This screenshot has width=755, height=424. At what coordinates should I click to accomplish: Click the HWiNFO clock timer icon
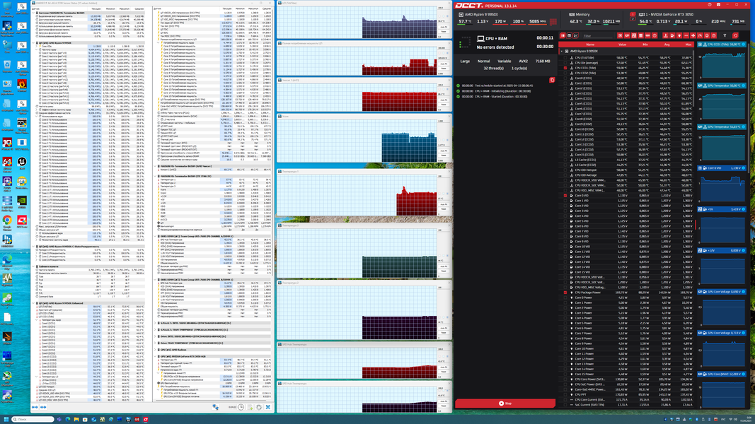pos(241,407)
